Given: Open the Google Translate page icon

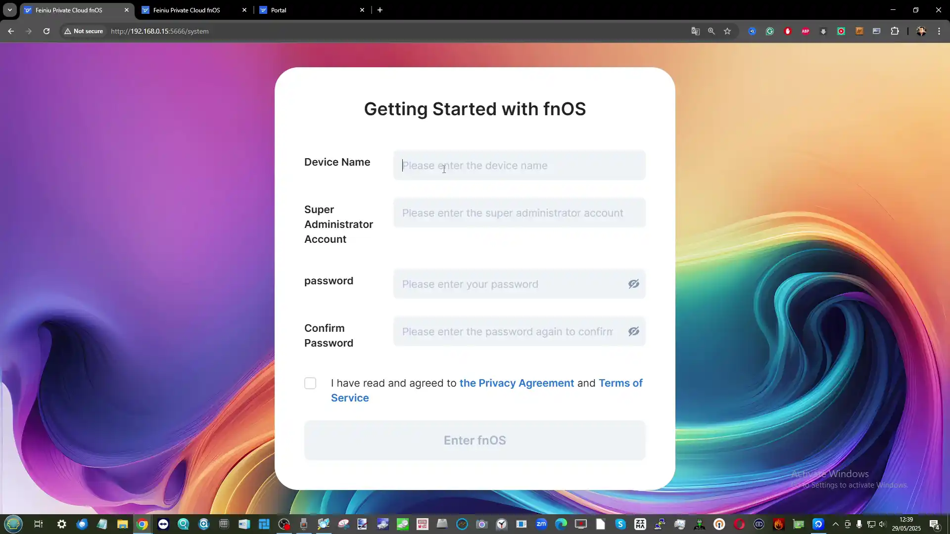Looking at the screenshot, I should coord(695,31).
